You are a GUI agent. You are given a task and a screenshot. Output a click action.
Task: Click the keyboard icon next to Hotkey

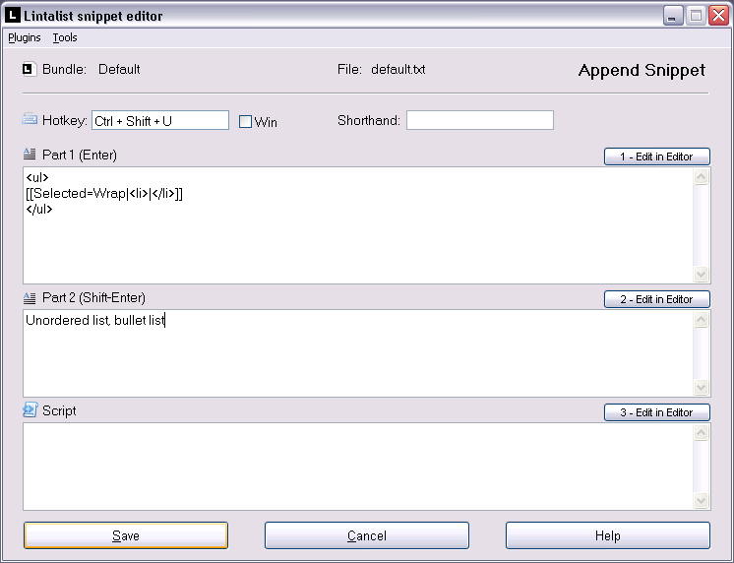(x=30, y=119)
